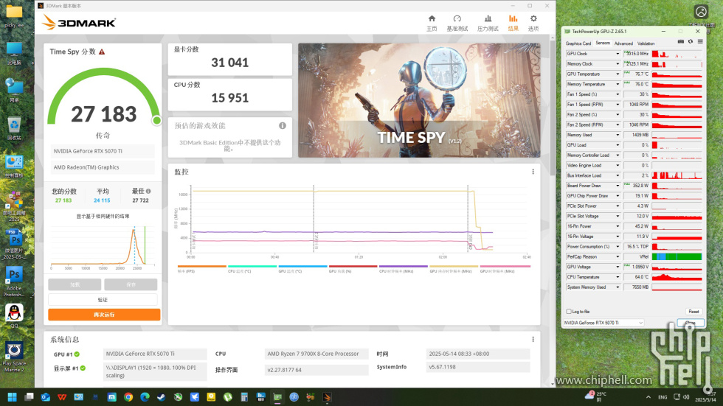Expand the GPU Temperature sensor dropdown
Viewport: 723px width, 406px height.
pyautogui.click(x=618, y=74)
